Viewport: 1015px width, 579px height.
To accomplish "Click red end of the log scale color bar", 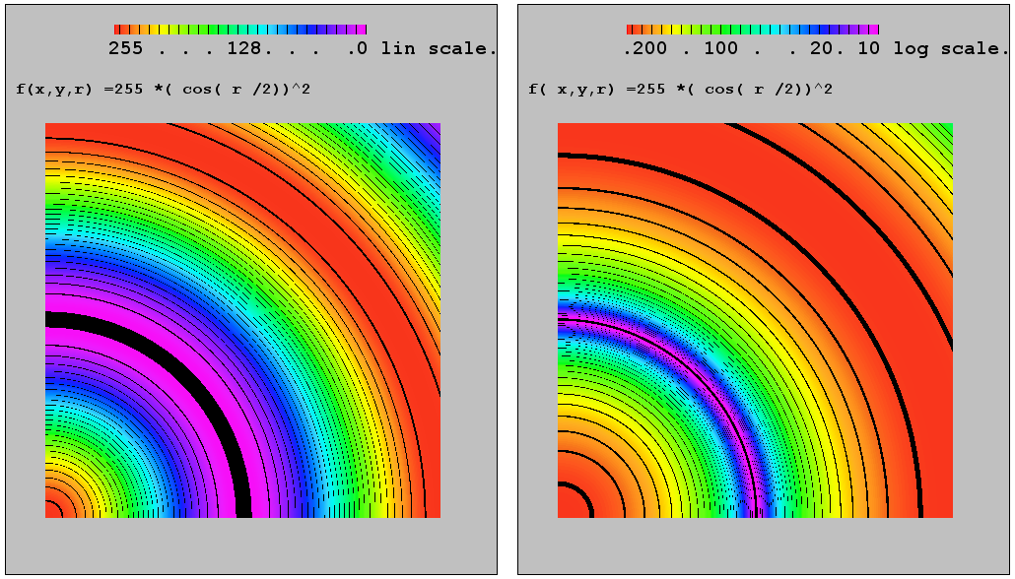I will coord(631,30).
